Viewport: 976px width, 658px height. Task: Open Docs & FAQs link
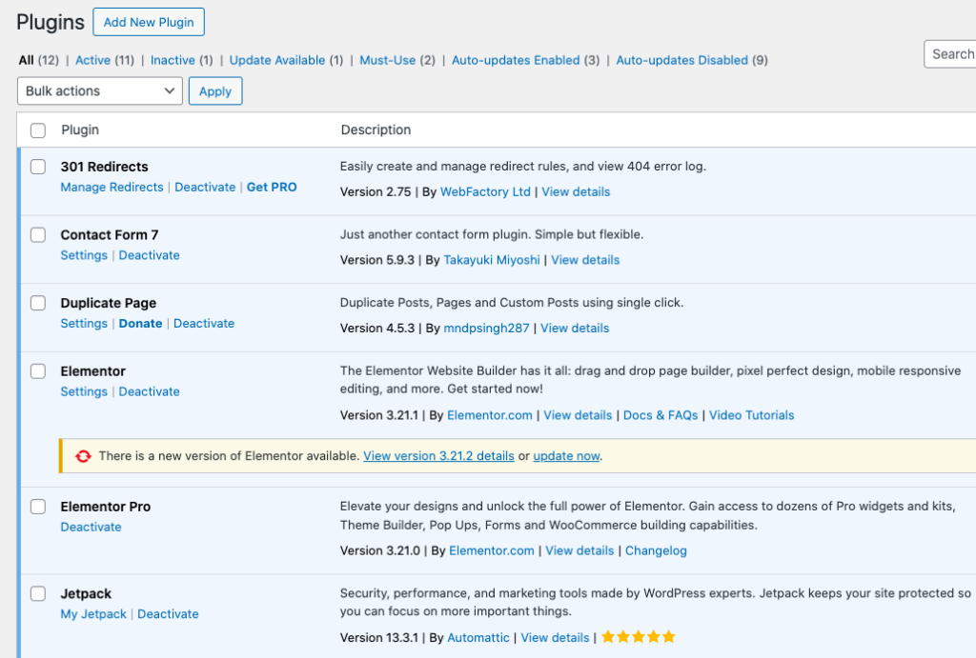[661, 415]
